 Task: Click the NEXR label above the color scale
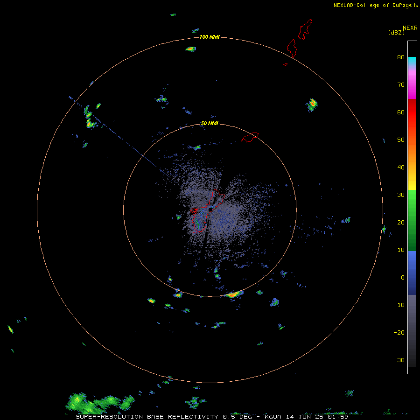coord(410,28)
